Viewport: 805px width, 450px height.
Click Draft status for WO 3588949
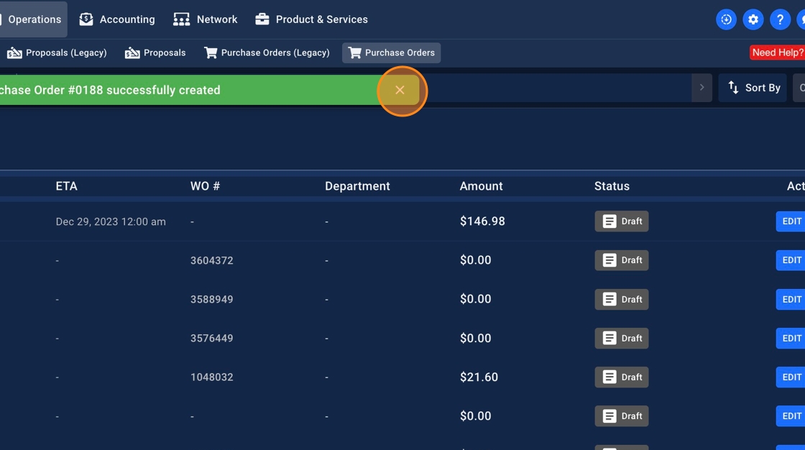point(621,300)
